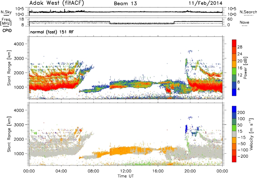Click the 'Time UT' axis title
257x178 pixels.
[x=126, y=176]
